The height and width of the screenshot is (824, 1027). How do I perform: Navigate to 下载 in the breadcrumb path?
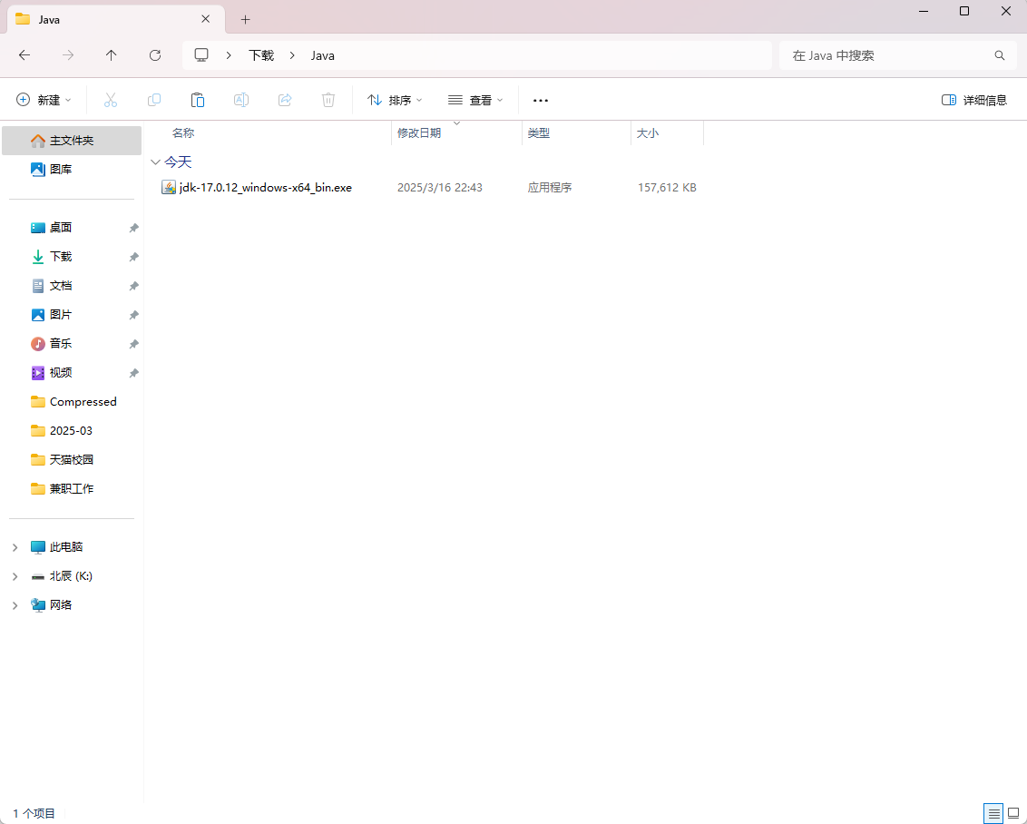click(x=260, y=55)
